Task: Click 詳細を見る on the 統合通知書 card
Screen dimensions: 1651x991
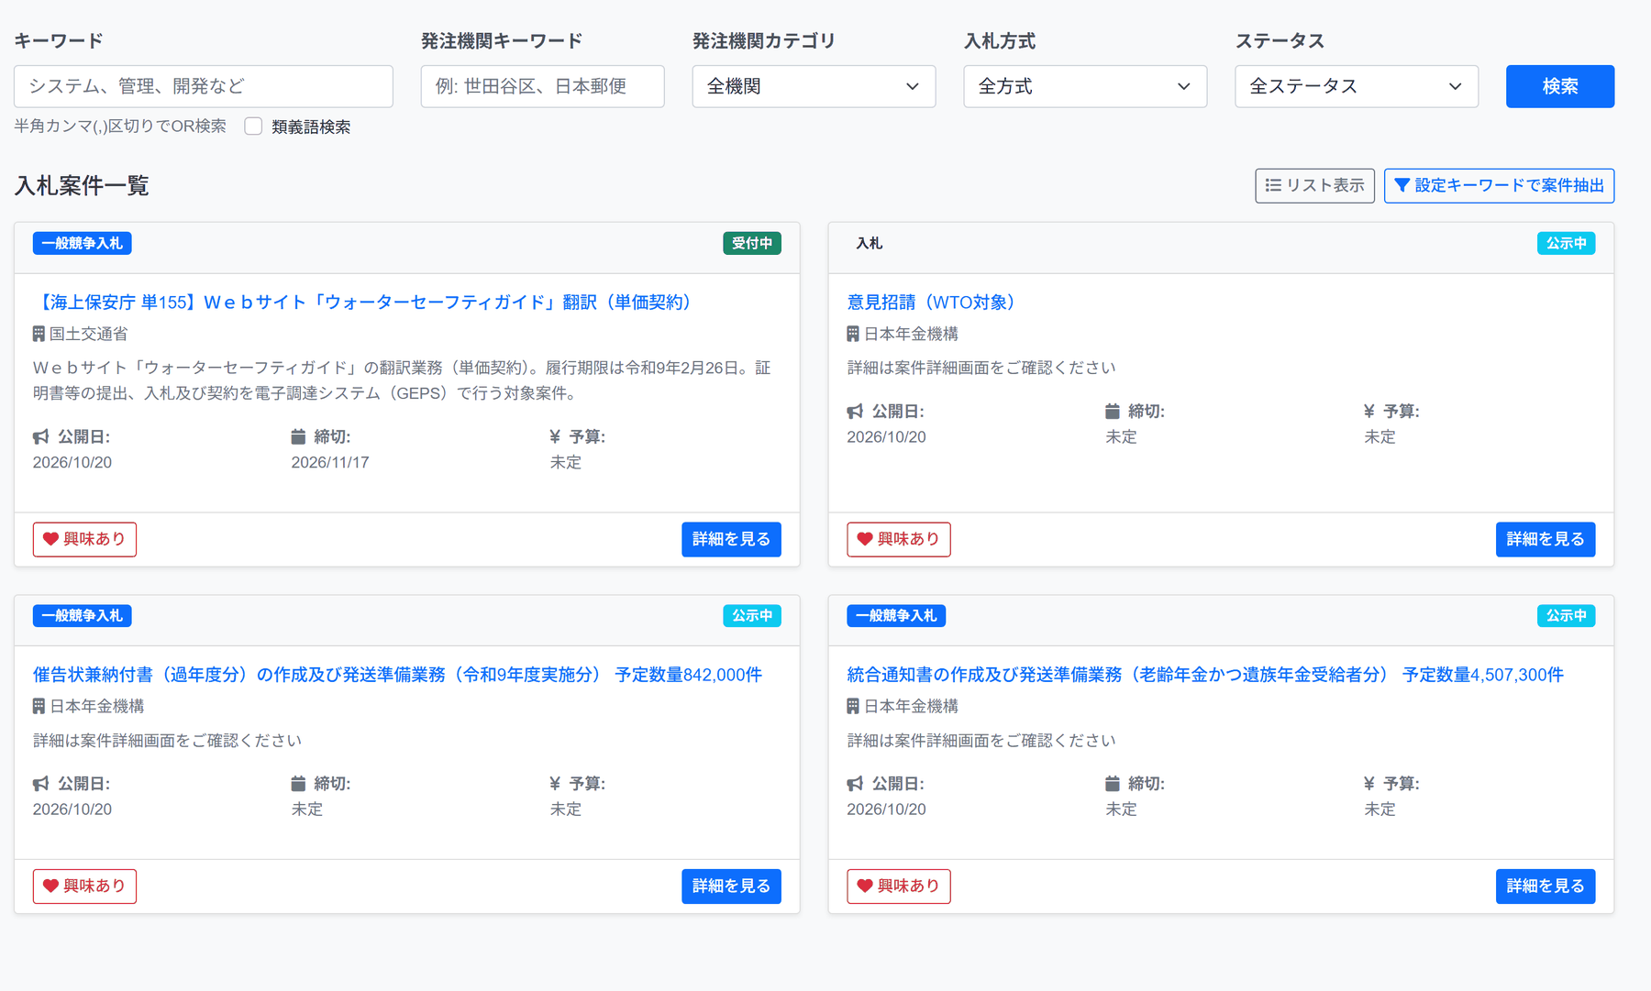Action: (1546, 886)
